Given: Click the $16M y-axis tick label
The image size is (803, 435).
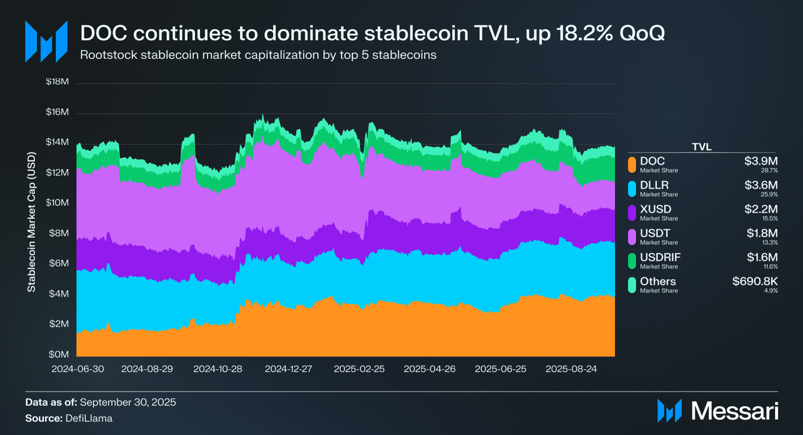Looking at the screenshot, I should click(57, 112).
